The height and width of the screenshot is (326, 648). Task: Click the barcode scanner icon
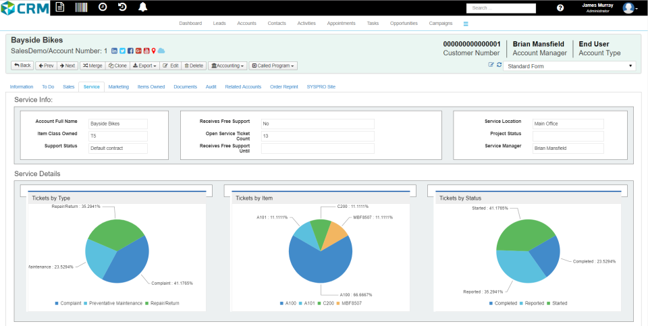[x=82, y=7]
